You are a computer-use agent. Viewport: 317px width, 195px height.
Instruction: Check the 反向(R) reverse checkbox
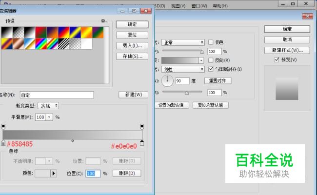pyautogui.click(x=211, y=60)
